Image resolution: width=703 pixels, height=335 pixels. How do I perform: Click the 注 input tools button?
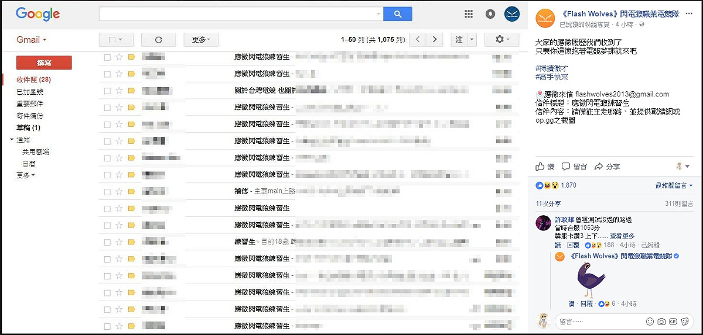(x=459, y=40)
